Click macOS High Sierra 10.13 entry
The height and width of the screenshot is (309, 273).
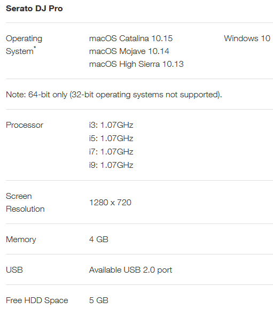pyautogui.click(x=136, y=64)
